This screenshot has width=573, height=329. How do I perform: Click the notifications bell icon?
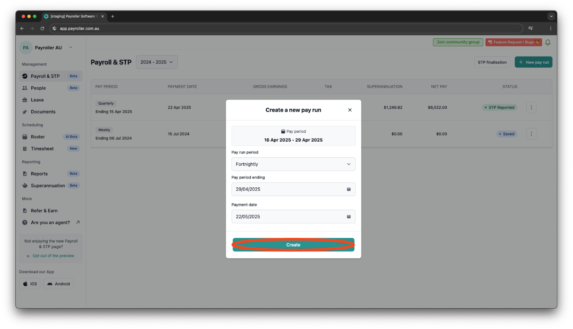[x=547, y=42]
